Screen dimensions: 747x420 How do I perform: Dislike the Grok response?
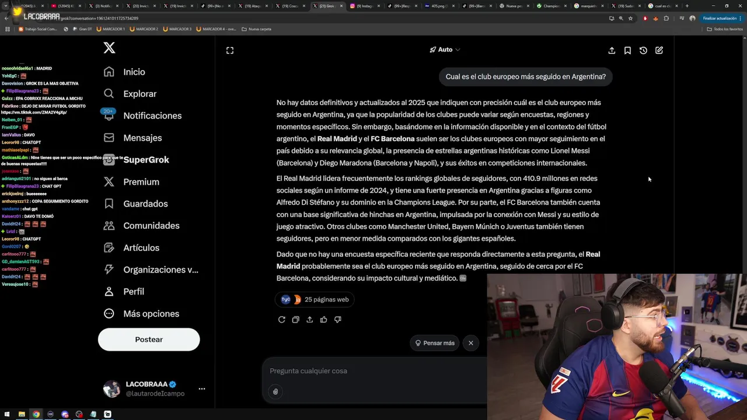(337, 320)
